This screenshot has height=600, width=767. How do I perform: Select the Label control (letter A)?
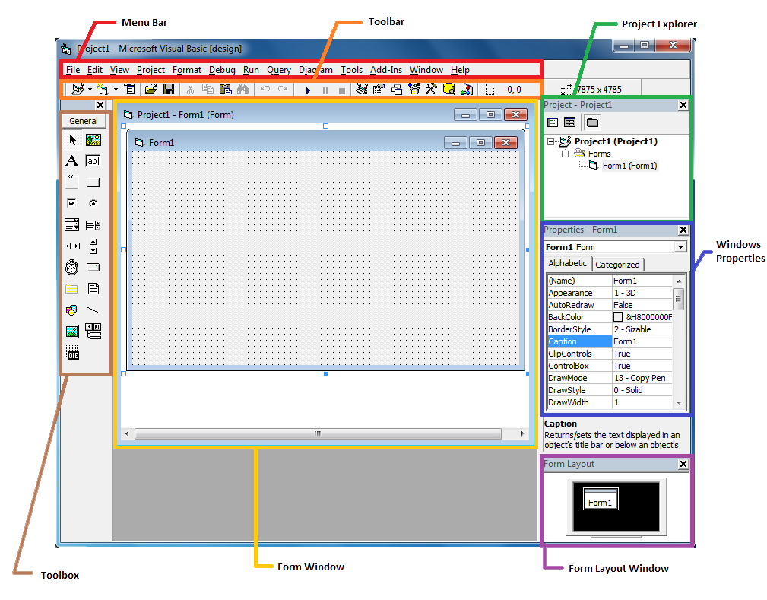[x=72, y=161]
